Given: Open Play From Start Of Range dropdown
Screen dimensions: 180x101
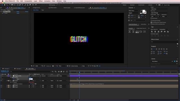Looking at the screenshot, I should pyautogui.click(x=160, y=13).
